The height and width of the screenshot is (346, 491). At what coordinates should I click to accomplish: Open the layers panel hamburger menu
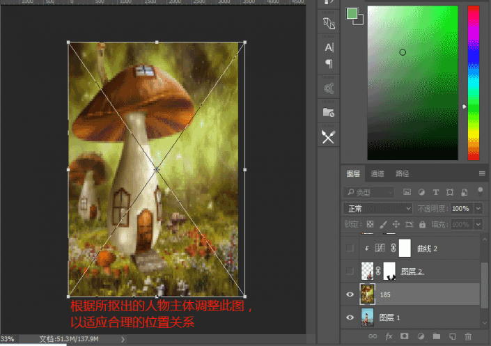pos(482,173)
